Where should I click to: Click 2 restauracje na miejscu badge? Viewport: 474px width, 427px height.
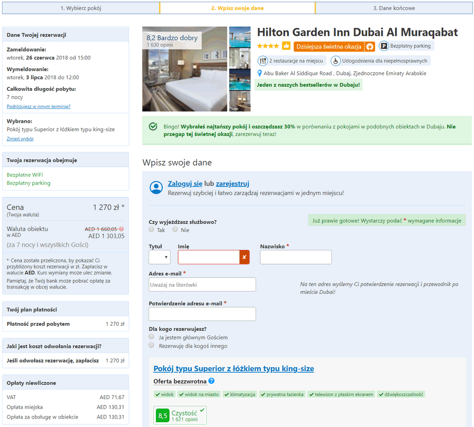tap(292, 61)
